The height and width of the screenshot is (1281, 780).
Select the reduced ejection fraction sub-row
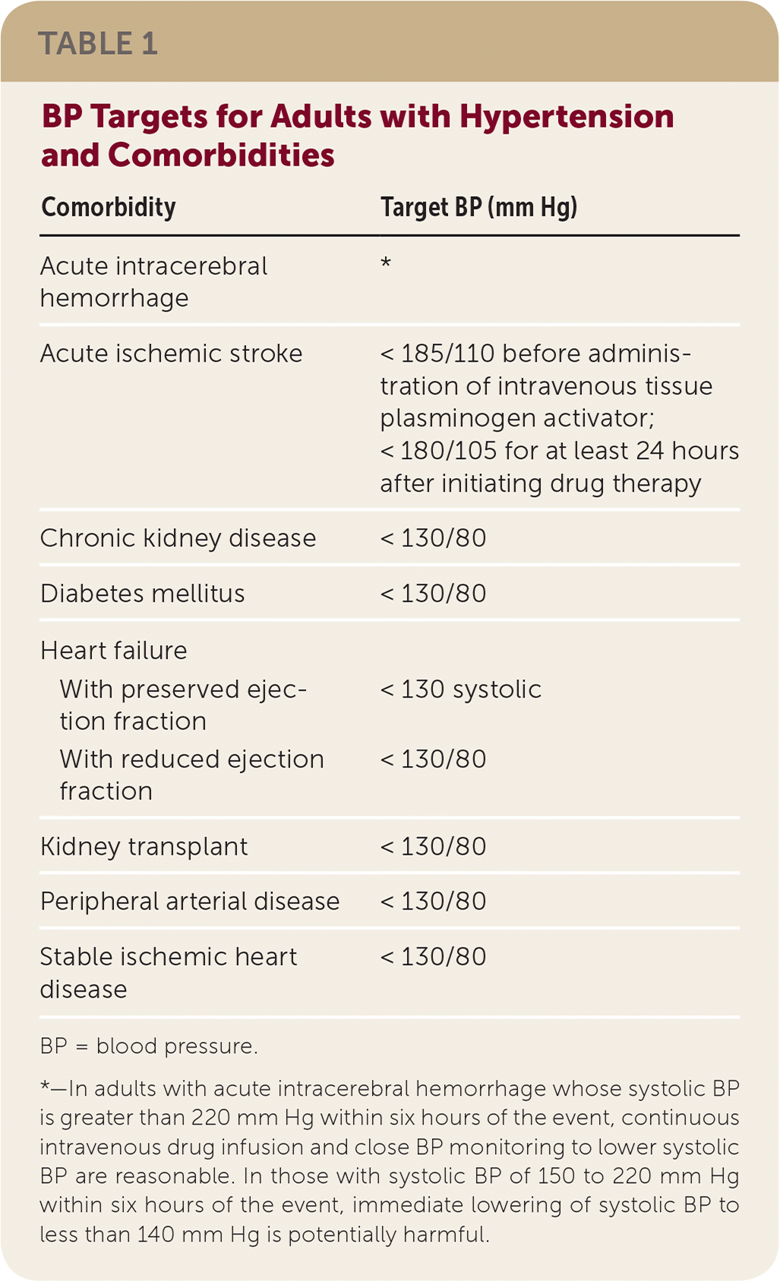click(191, 774)
